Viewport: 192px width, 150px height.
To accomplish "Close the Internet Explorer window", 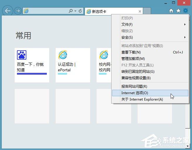I will (x=184, y=3).
